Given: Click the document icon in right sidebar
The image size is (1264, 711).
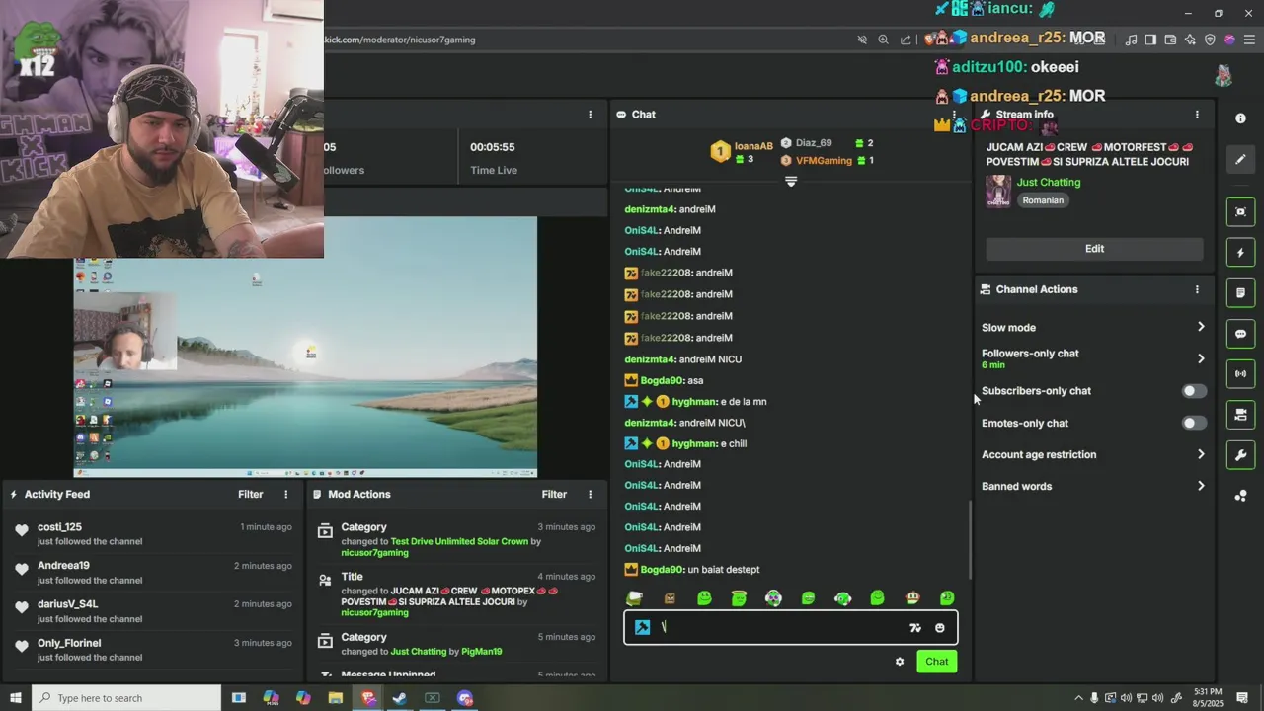Looking at the screenshot, I should click(x=1240, y=292).
